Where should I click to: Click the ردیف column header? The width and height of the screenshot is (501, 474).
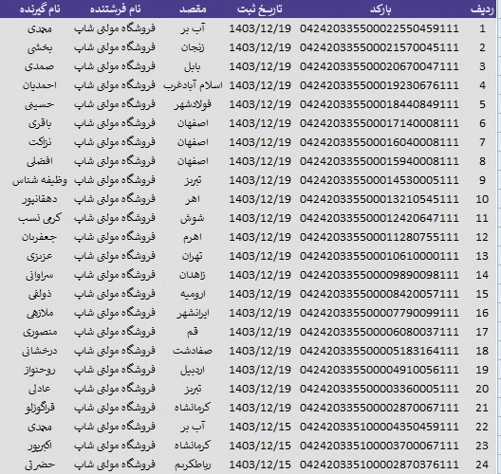482,9
